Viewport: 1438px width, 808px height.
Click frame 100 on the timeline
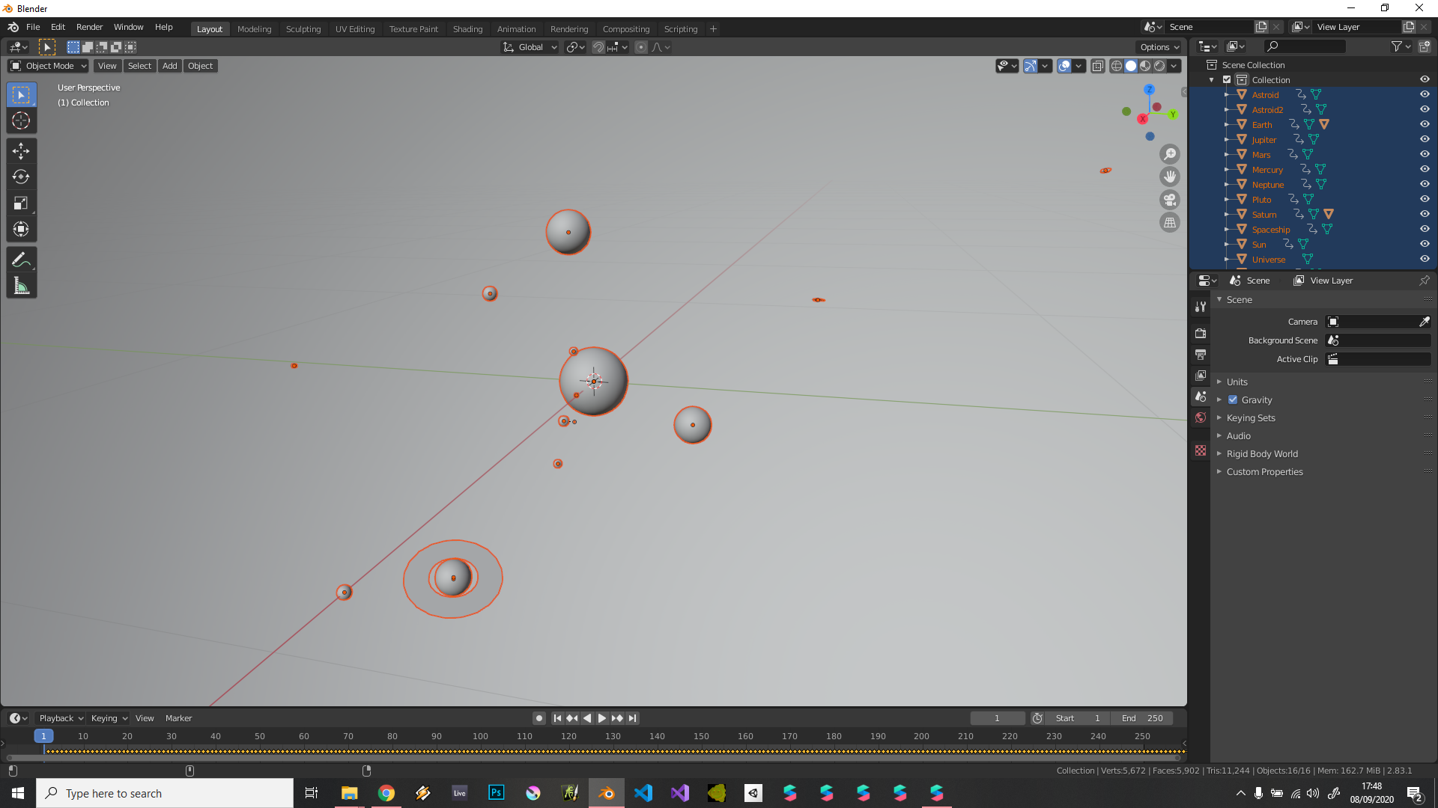coord(480,736)
